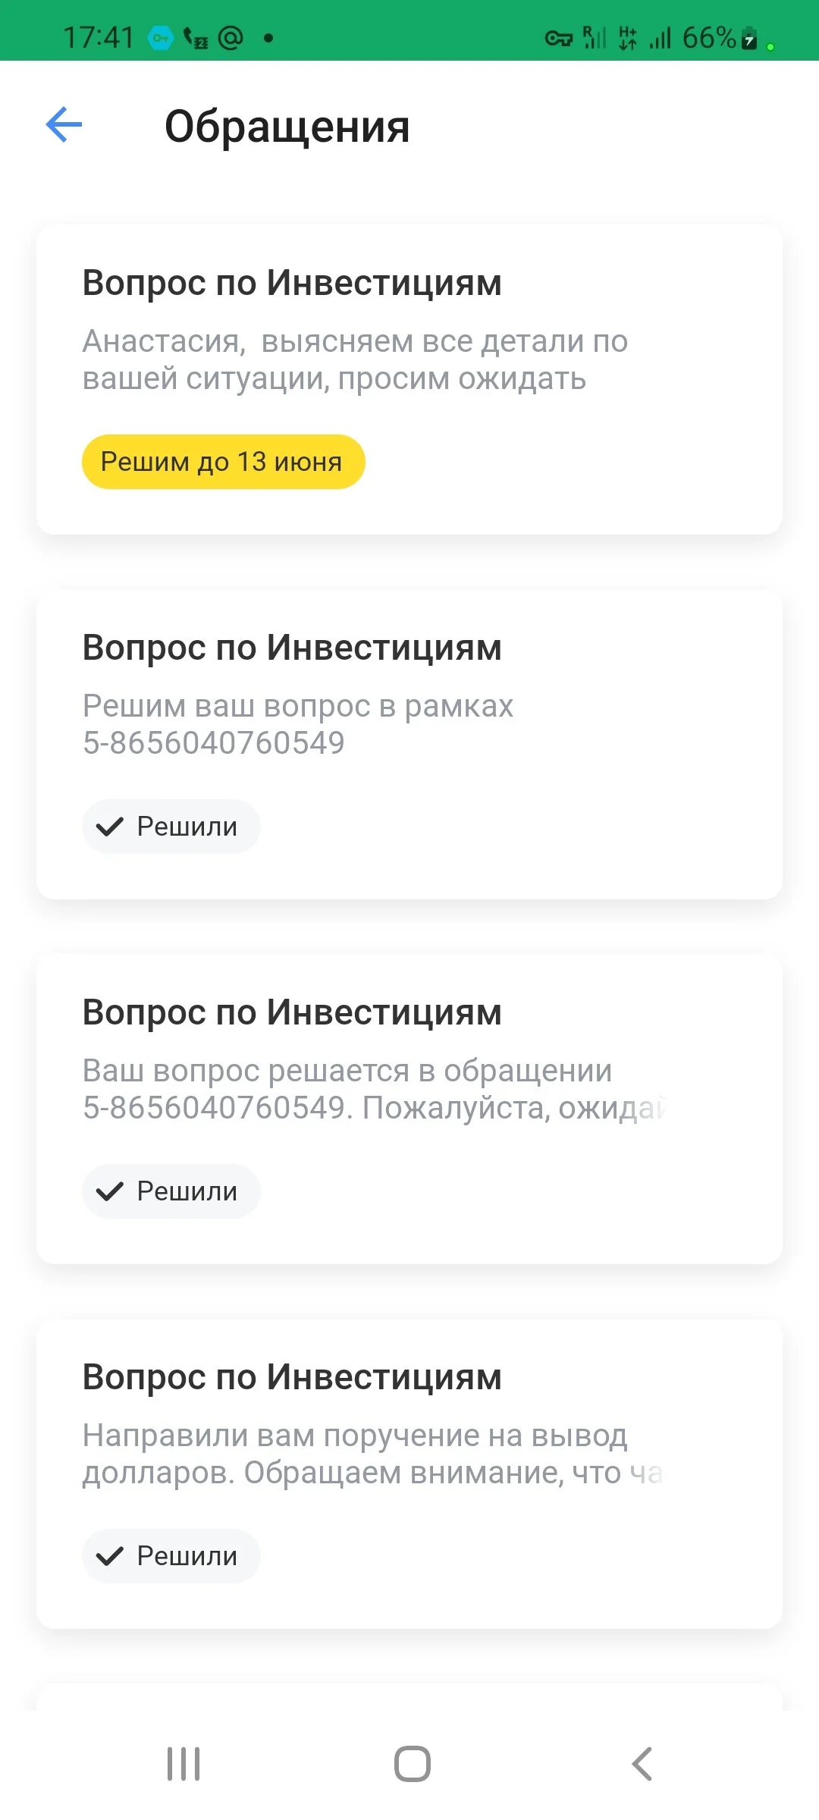The height and width of the screenshot is (1820, 819).
Task: Tap the Android home button
Action: (413, 1764)
